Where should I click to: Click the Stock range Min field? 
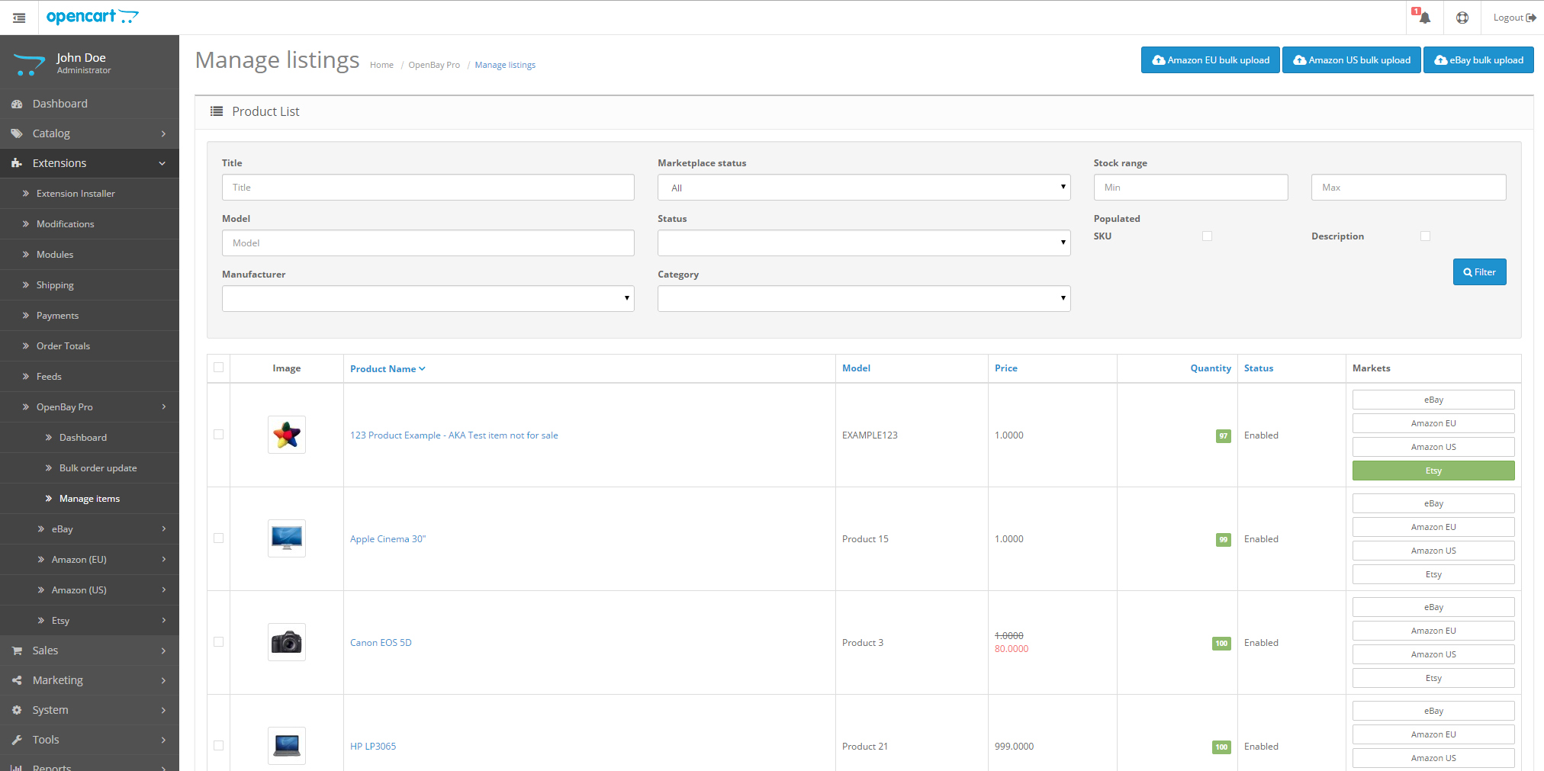1191,188
